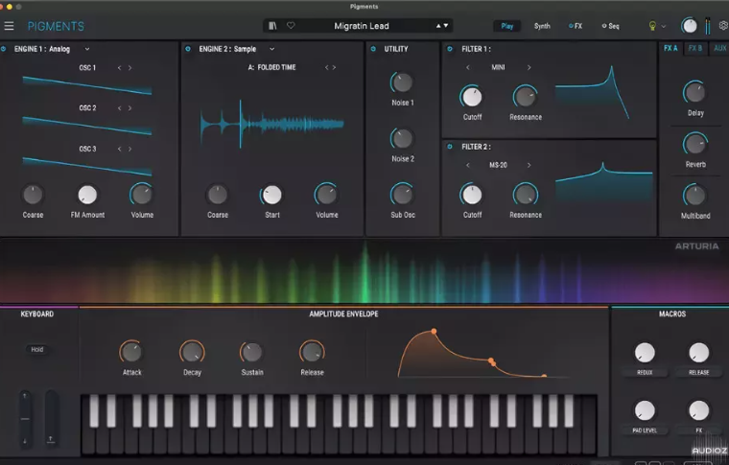Screen dimensions: 729x465
Task: Click the lightbulb sound design tips icon
Action: coord(652,26)
